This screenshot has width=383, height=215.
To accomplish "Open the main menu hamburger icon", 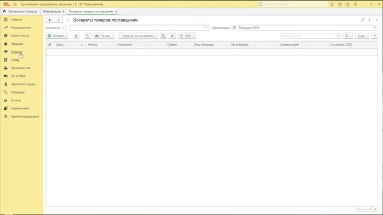I will click(14, 4).
